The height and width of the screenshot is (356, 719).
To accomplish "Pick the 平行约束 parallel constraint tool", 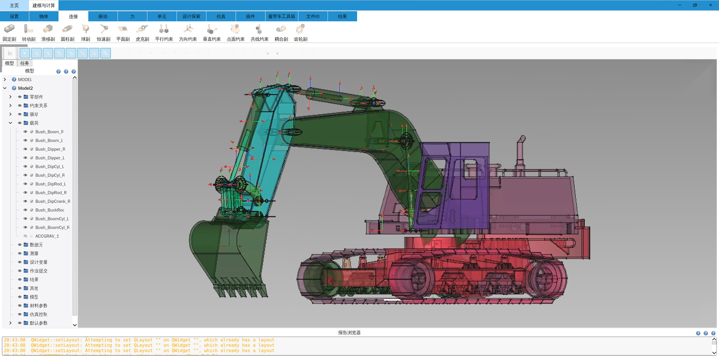I will point(164,33).
